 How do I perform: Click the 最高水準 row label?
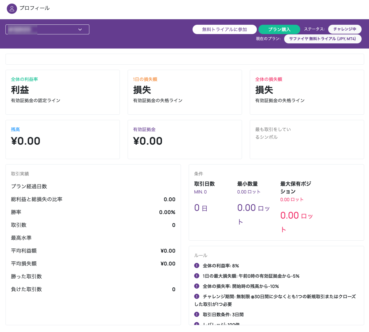pyautogui.click(x=21, y=238)
